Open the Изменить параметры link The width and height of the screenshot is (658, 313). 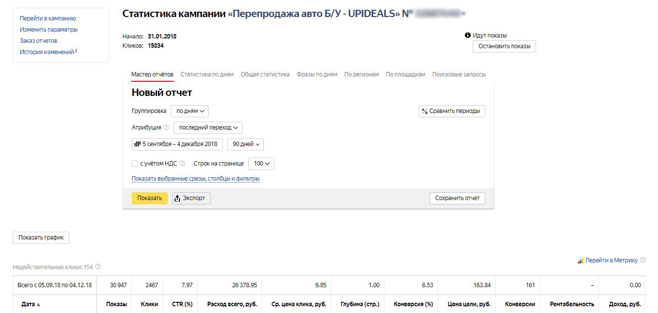coord(49,30)
